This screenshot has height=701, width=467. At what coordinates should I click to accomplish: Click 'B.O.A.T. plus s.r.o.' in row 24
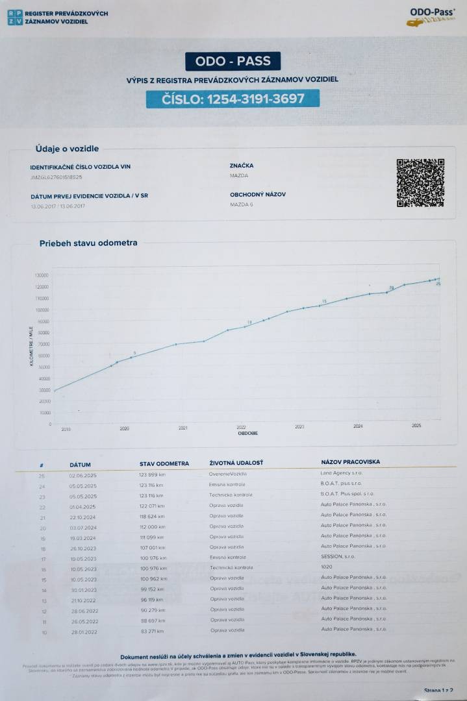341,484
